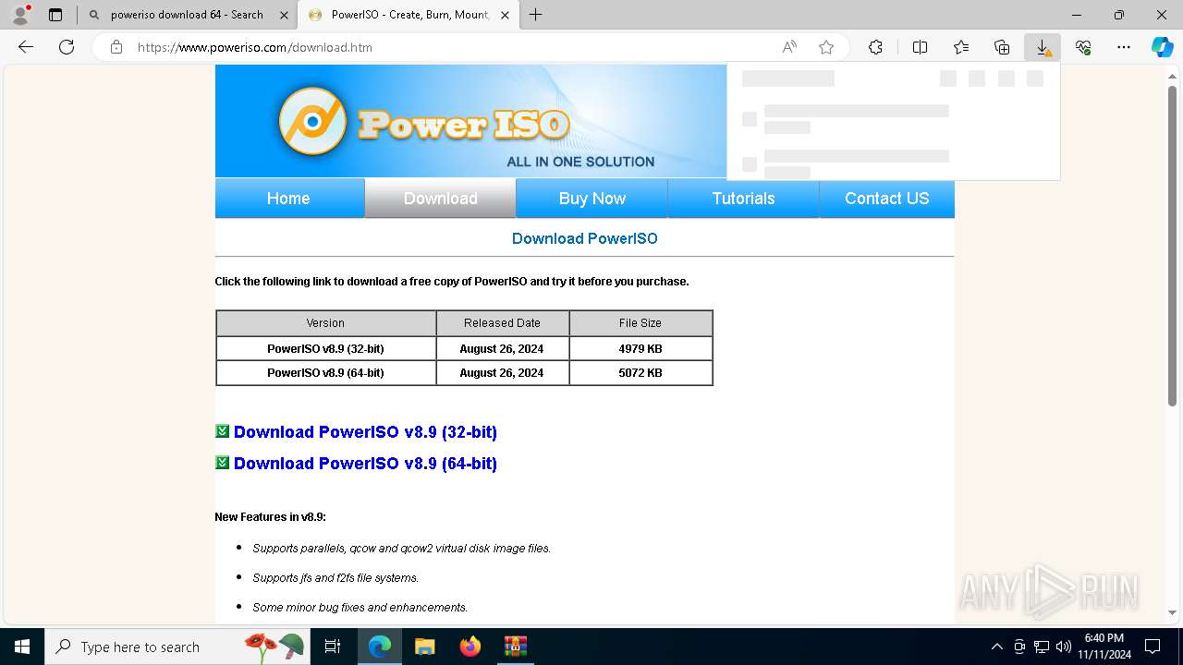
Task: Toggle Split screen view icon
Action: [x=920, y=47]
